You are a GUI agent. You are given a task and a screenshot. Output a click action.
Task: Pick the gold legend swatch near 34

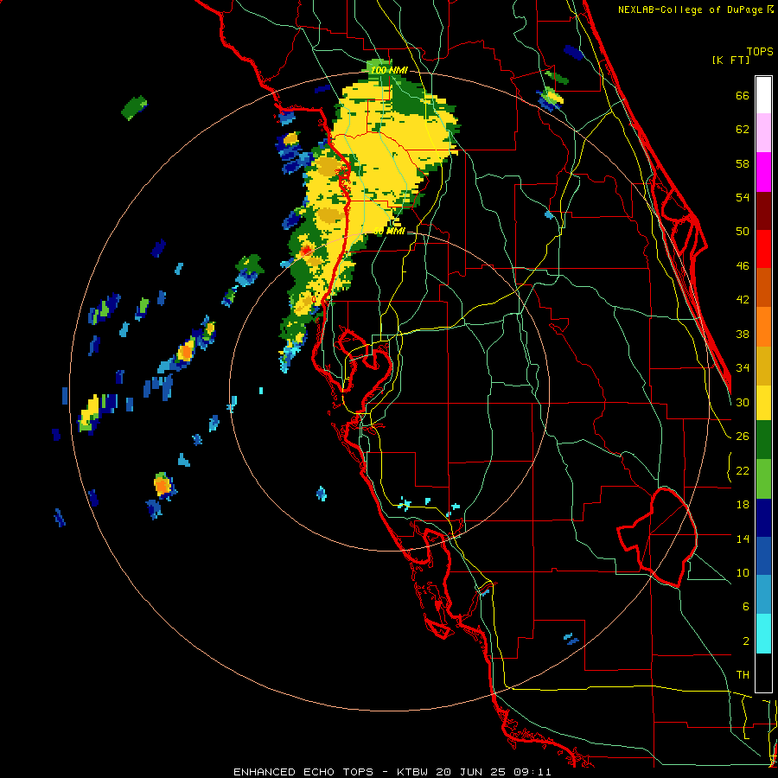point(763,367)
